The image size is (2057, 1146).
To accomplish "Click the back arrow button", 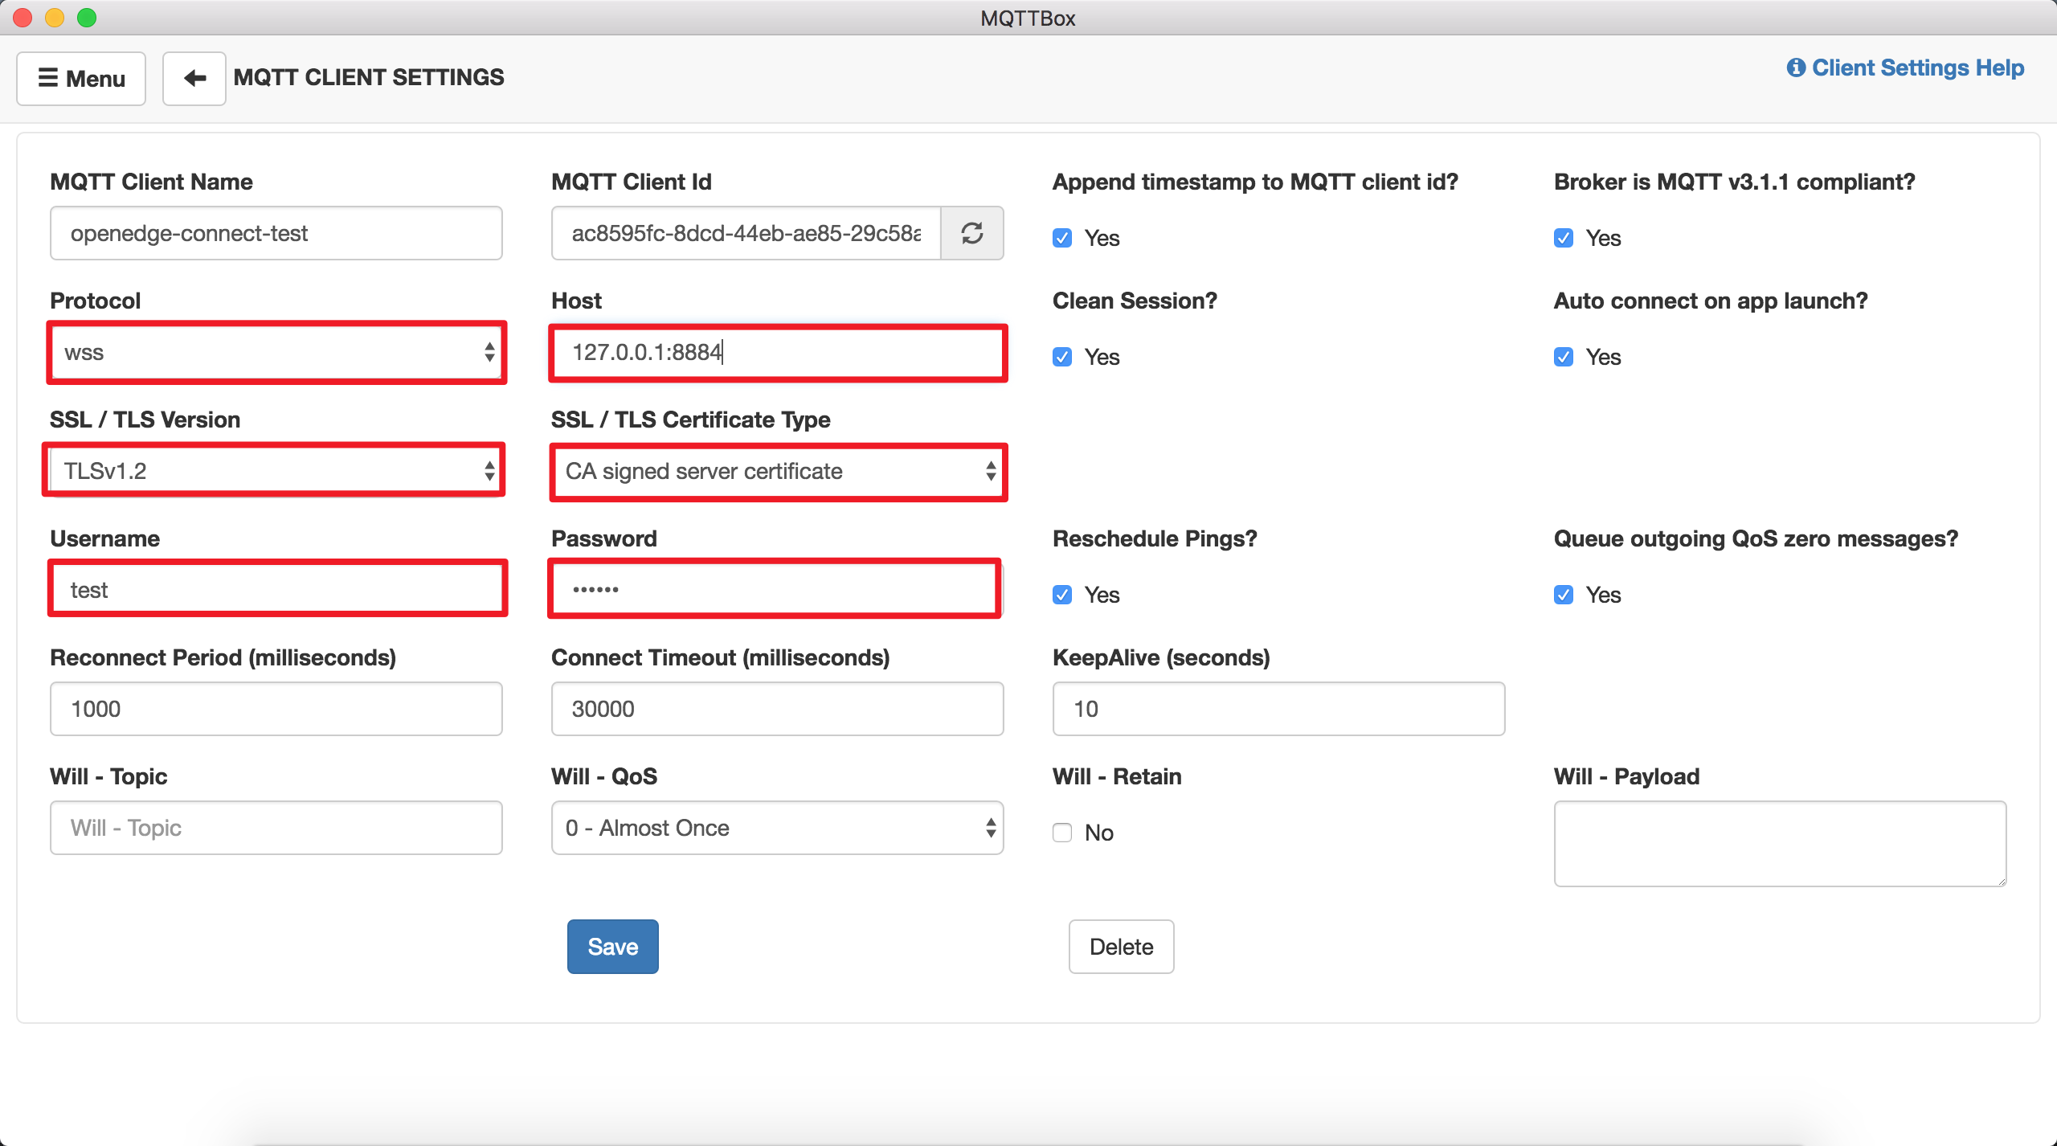I will pyautogui.click(x=194, y=78).
